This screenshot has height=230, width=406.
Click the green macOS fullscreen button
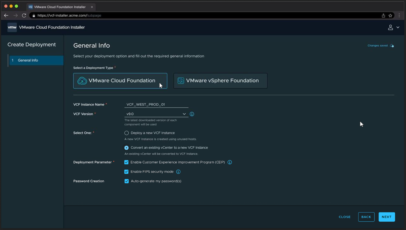pos(16,6)
